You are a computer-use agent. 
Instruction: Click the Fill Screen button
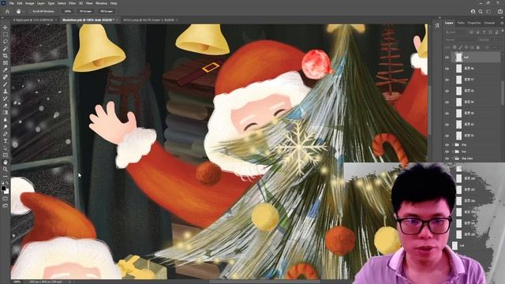coord(107,11)
